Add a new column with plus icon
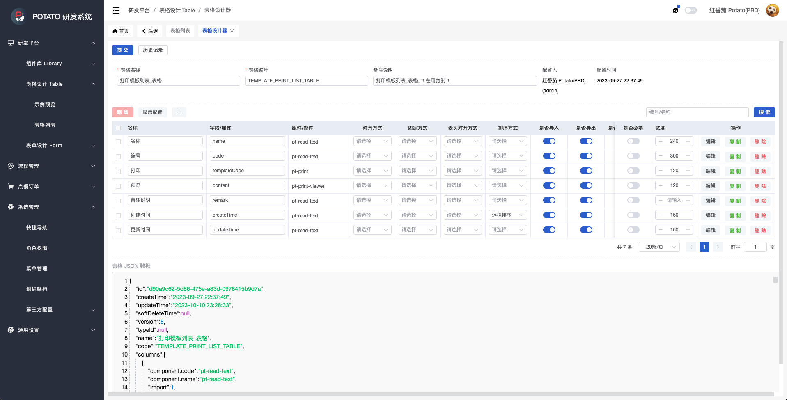 179,112
